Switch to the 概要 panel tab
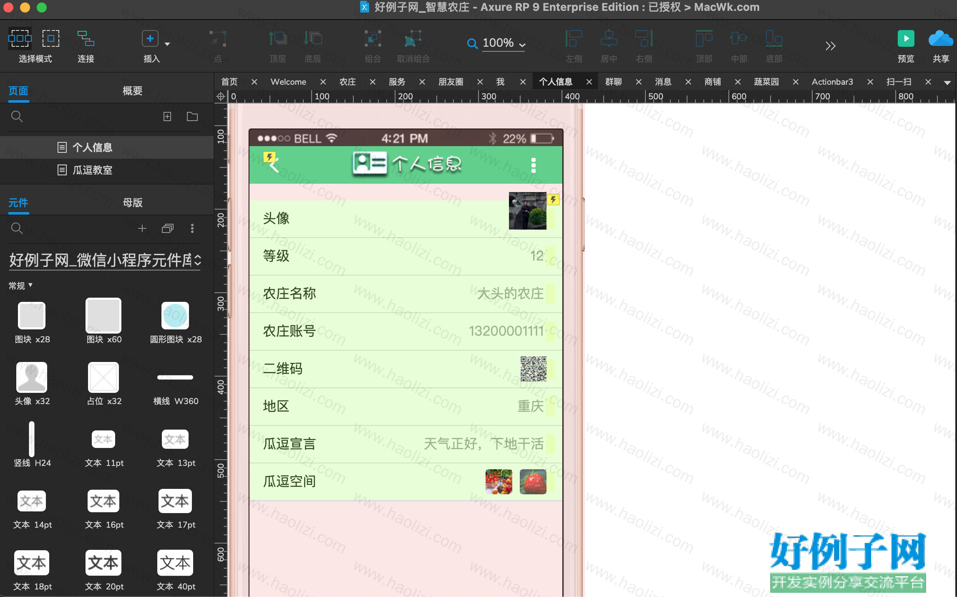Screen dimensions: 957x597 132,91
